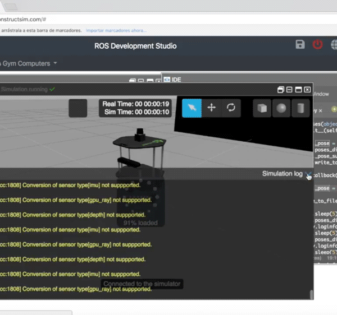The width and height of the screenshot is (337, 315).
Task: Click the first imu not supported log line
Action: 70,186
